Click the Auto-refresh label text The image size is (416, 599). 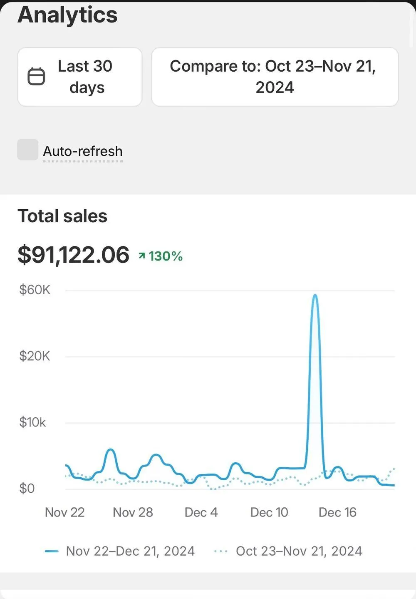[83, 151]
